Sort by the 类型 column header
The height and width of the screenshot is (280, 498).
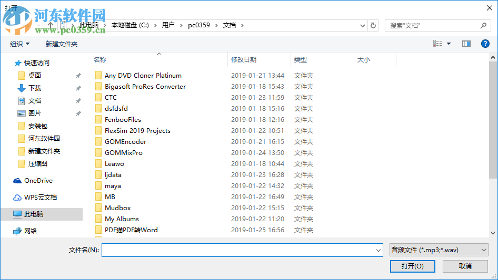tap(300, 59)
